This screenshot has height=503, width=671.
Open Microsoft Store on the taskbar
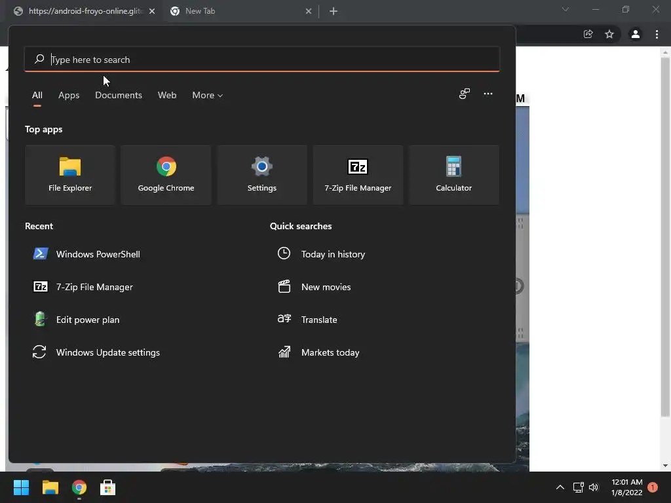click(x=108, y=487)
